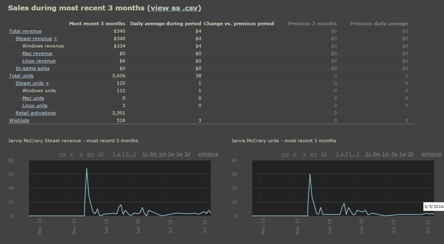The image size is (444, 244).
Task: Open the Steam revenue link
Action: (34, 38)
